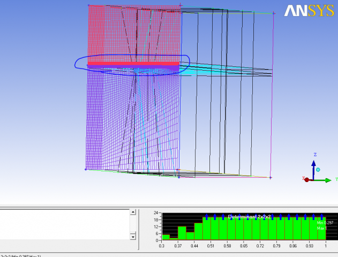Select the histogram bar starting at 0.3
Viewport: 338px width, 257px height.
coord(166,237)
